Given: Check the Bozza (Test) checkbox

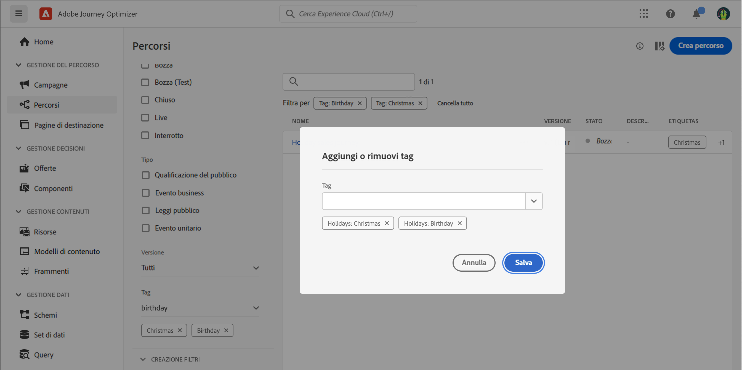Looking at the screenshot, I should [x=145, y=82].
